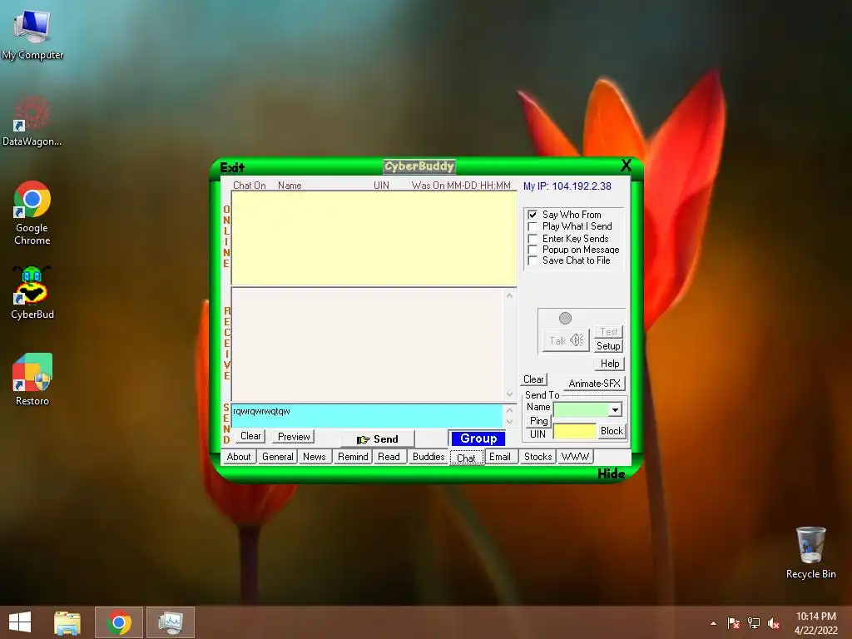Screen dimensions: 852x639
Task: Toggle Say Who From checkbox
Action: [532, 215]
